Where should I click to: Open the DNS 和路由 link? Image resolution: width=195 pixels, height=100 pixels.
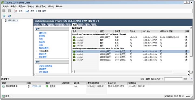[x=43, y=72]
